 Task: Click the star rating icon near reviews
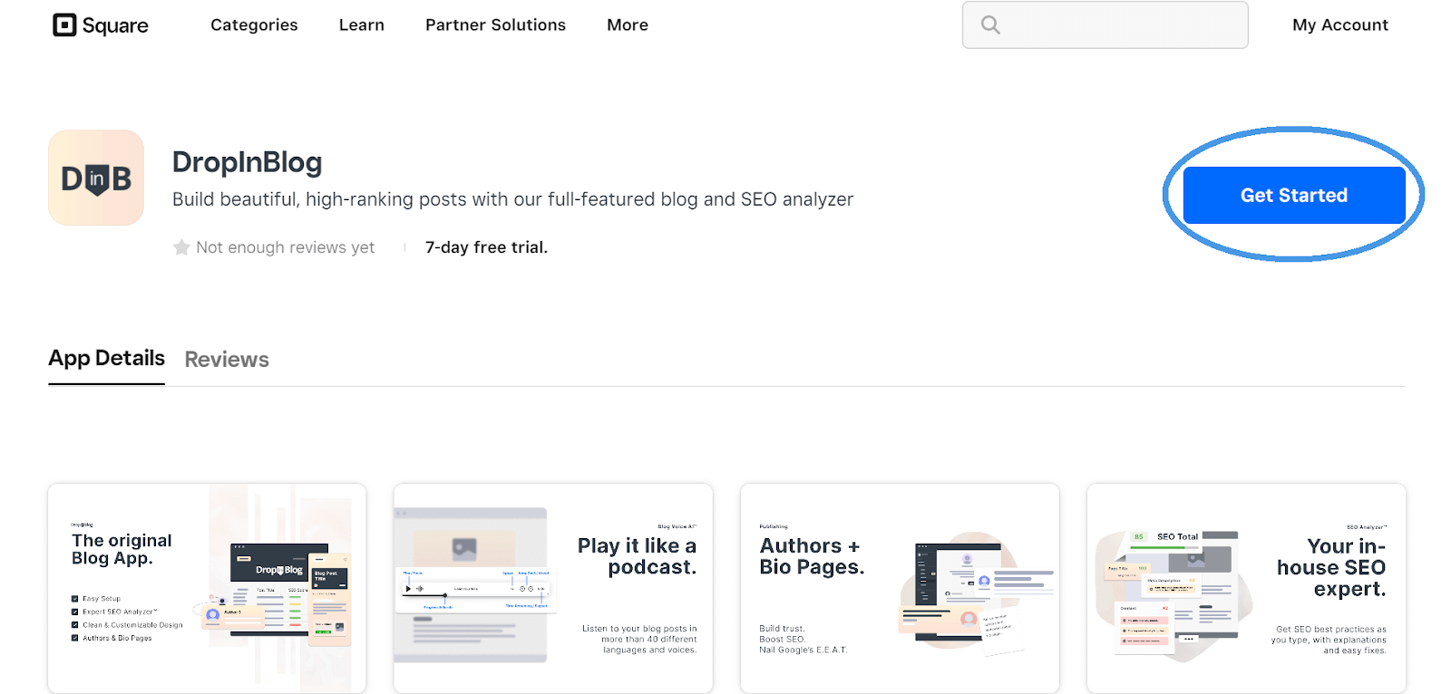[180, 246]
